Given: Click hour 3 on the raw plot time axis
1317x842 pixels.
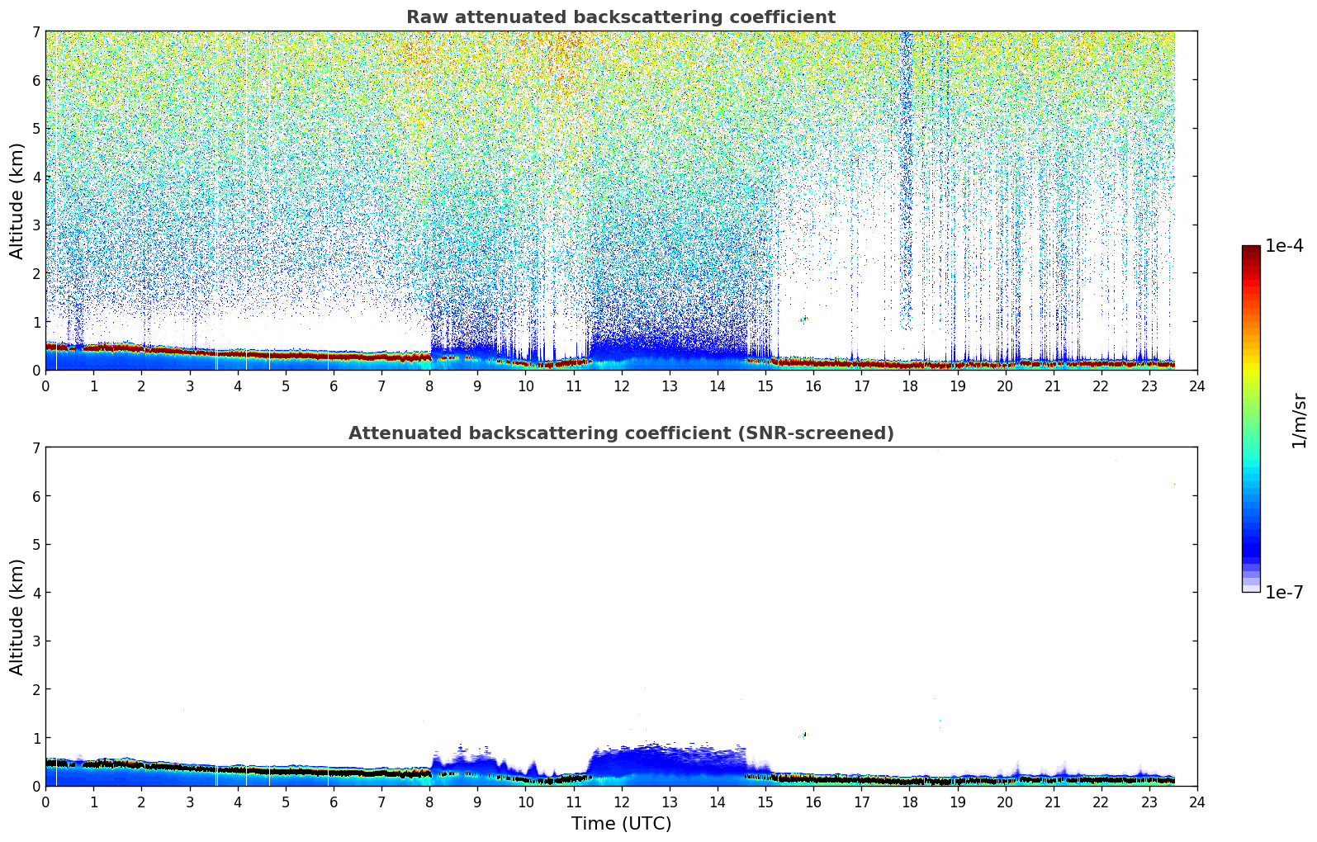Looking at the screenshot, I should [190, 386].
